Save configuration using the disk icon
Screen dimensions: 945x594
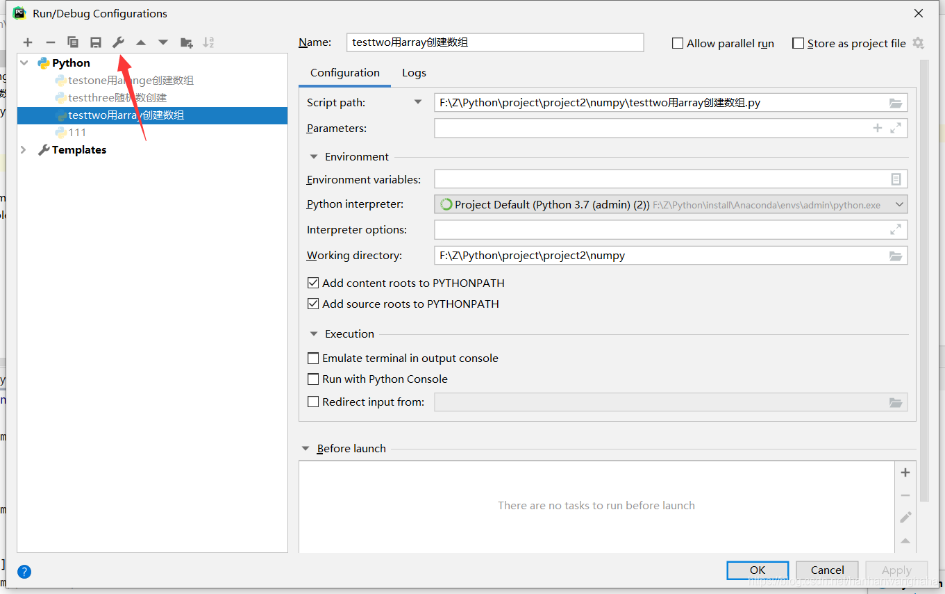[96, 43]
